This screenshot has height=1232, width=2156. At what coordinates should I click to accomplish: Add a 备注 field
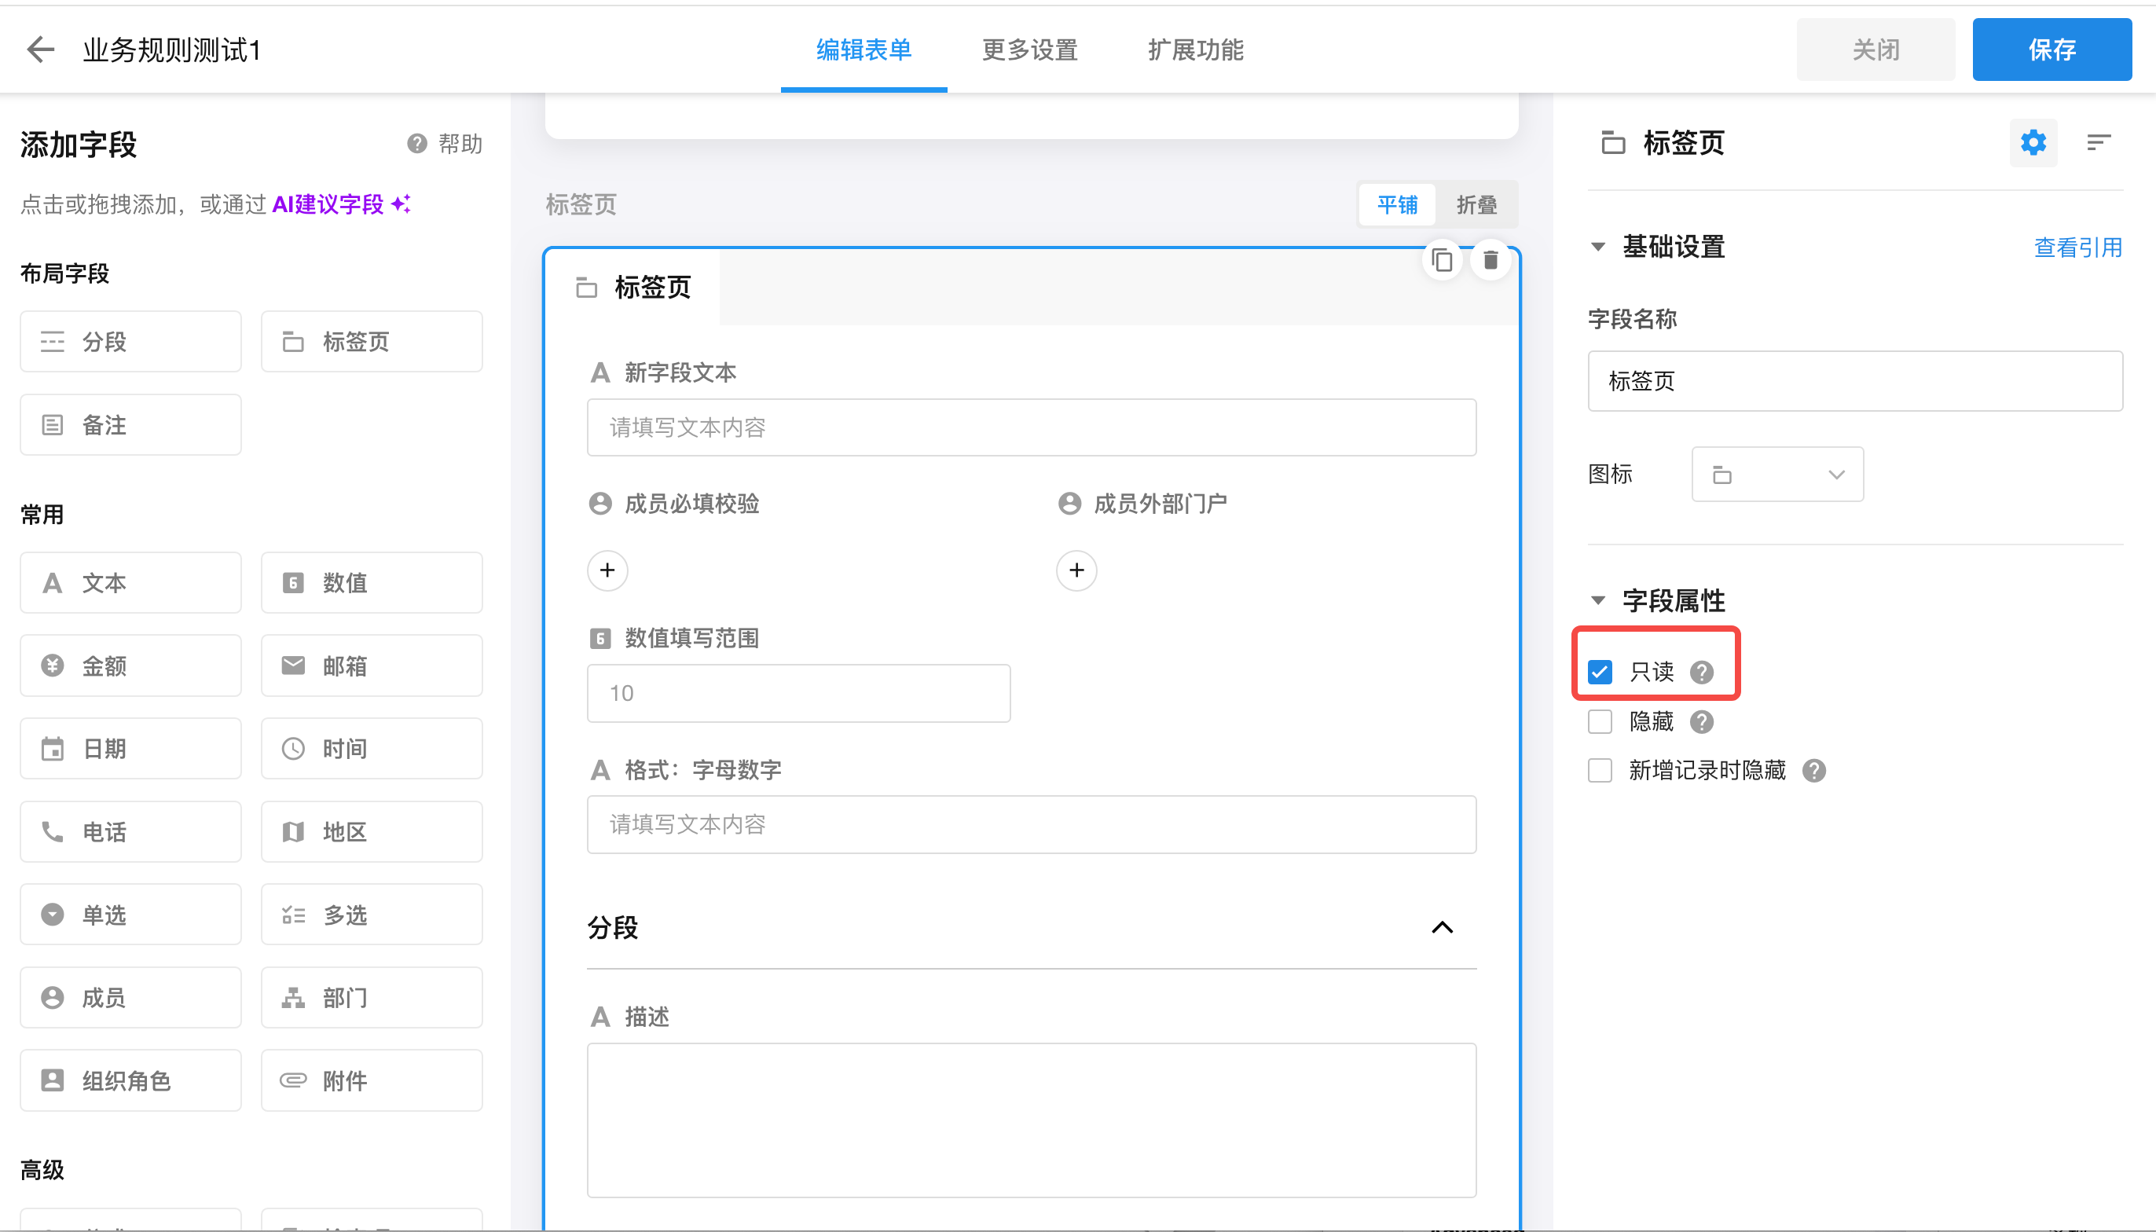pyautogui.click(x=130, y=425)
